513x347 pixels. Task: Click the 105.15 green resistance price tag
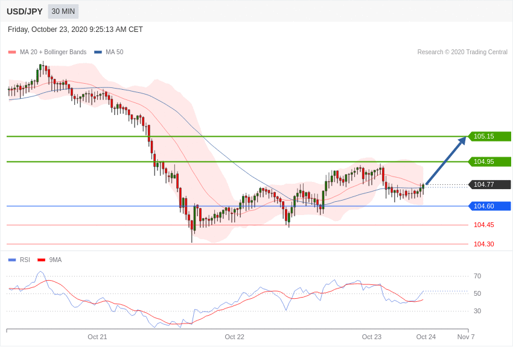tap(489, 136)
